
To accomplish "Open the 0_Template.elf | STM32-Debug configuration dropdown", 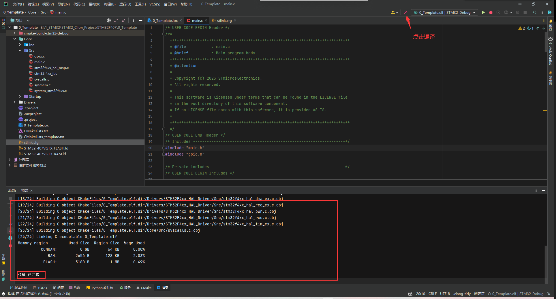I will click(x=444, y=12).
